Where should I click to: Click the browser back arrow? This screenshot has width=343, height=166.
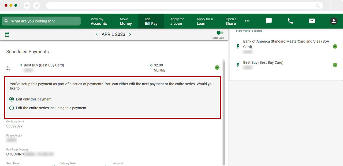[27, 5]
